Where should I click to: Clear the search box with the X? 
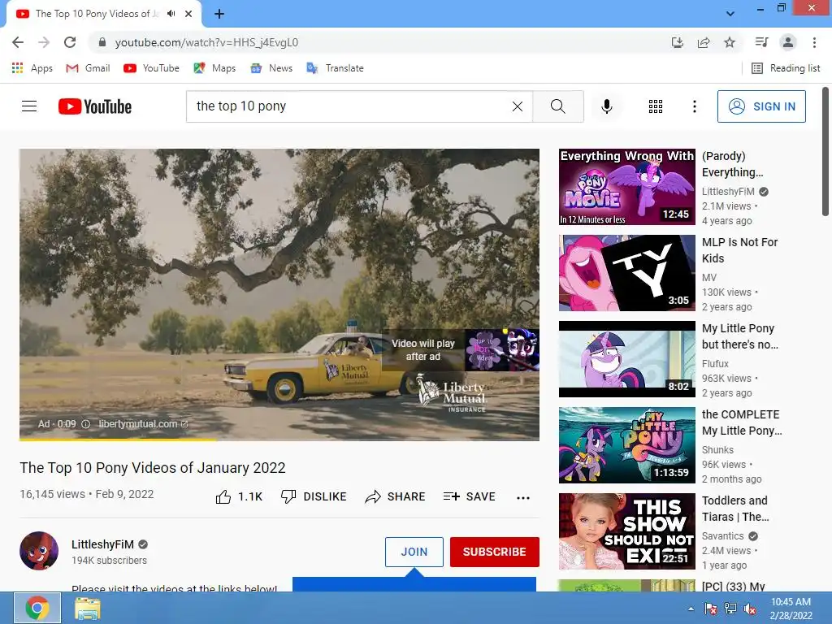[x=518, y=106]
